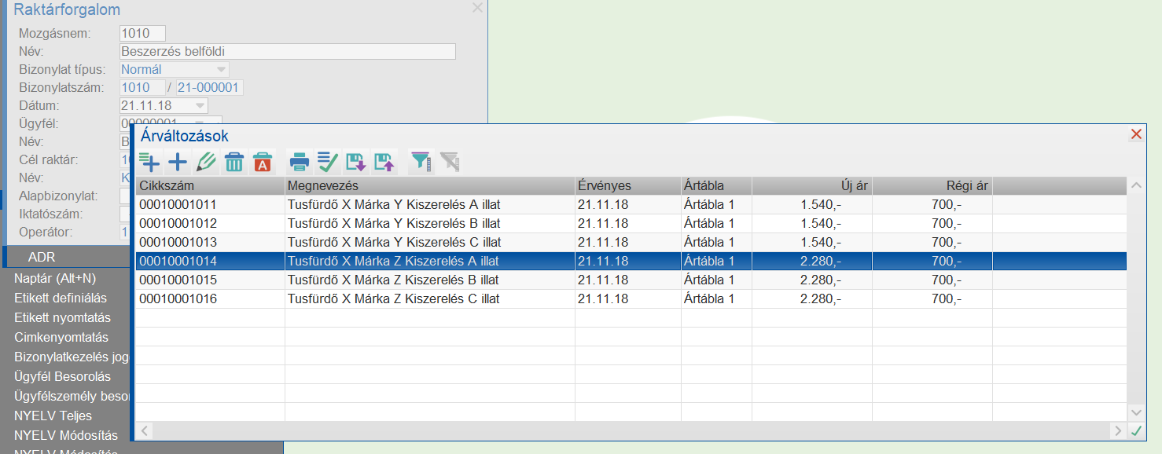The height and width of the screenshot is (454, 1162).
Task: Open NYELV Teljes menu item
Action: tap(53, 416)
